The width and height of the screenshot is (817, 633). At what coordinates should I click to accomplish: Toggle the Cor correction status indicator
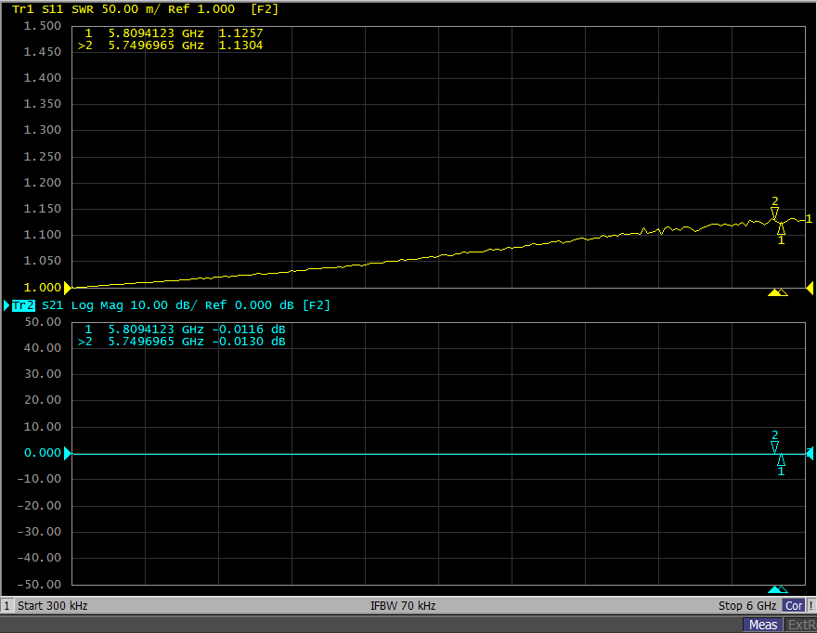click(x=794, y=606)
